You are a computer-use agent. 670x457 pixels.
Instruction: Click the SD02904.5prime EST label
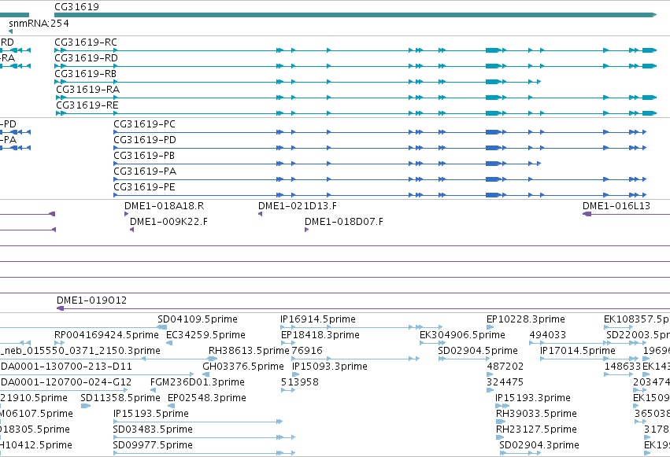coord(478,351)
